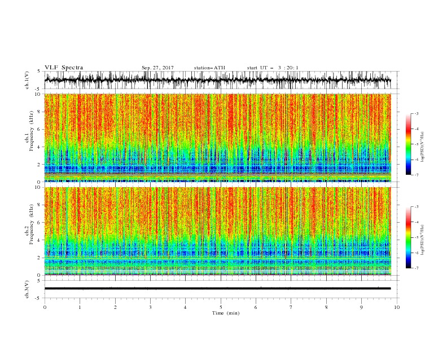Click the time axis tick label '9'
The height and width of the screenshot is (345, 447).
(361, 307)
